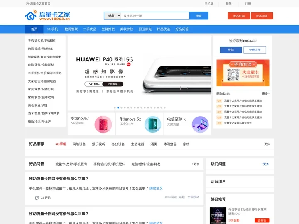Open 更多> beside 网站动态

(x=266, y=93)
